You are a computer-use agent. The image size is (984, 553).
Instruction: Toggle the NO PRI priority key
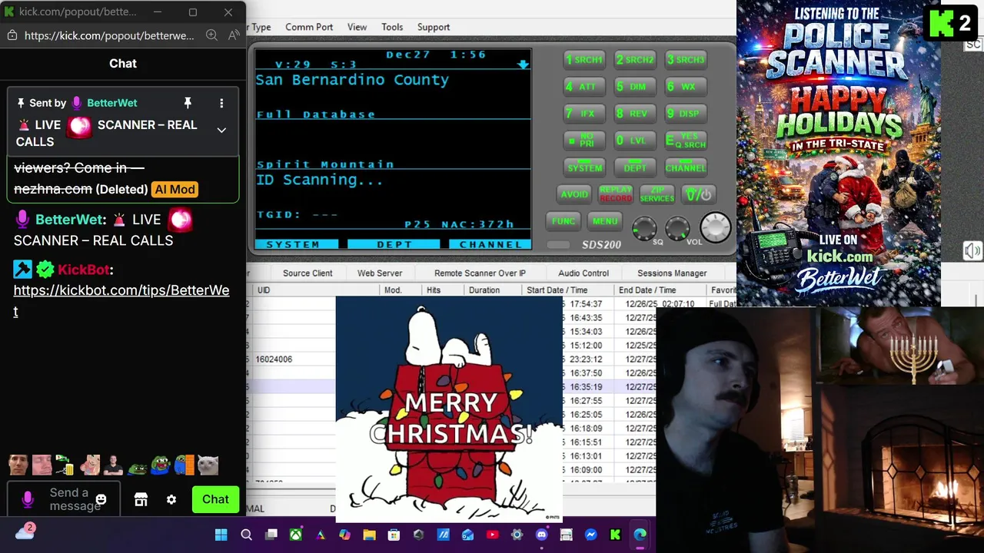click(584, 141)
